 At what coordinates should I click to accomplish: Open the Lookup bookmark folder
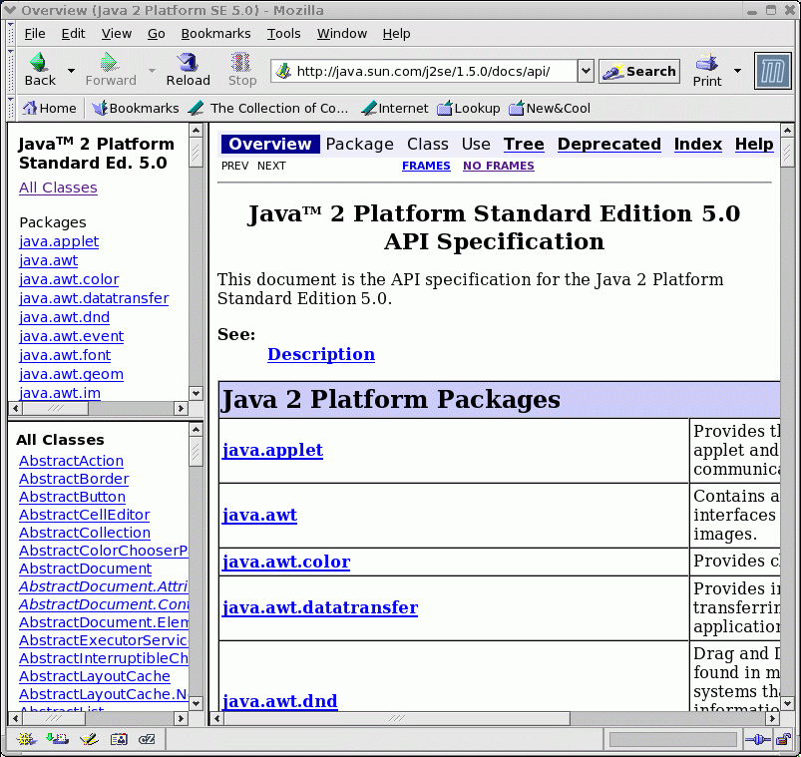(469, 109)
